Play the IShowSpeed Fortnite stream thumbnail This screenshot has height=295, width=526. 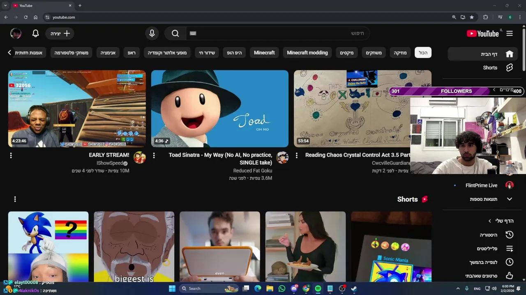click(x=77, y=109)
